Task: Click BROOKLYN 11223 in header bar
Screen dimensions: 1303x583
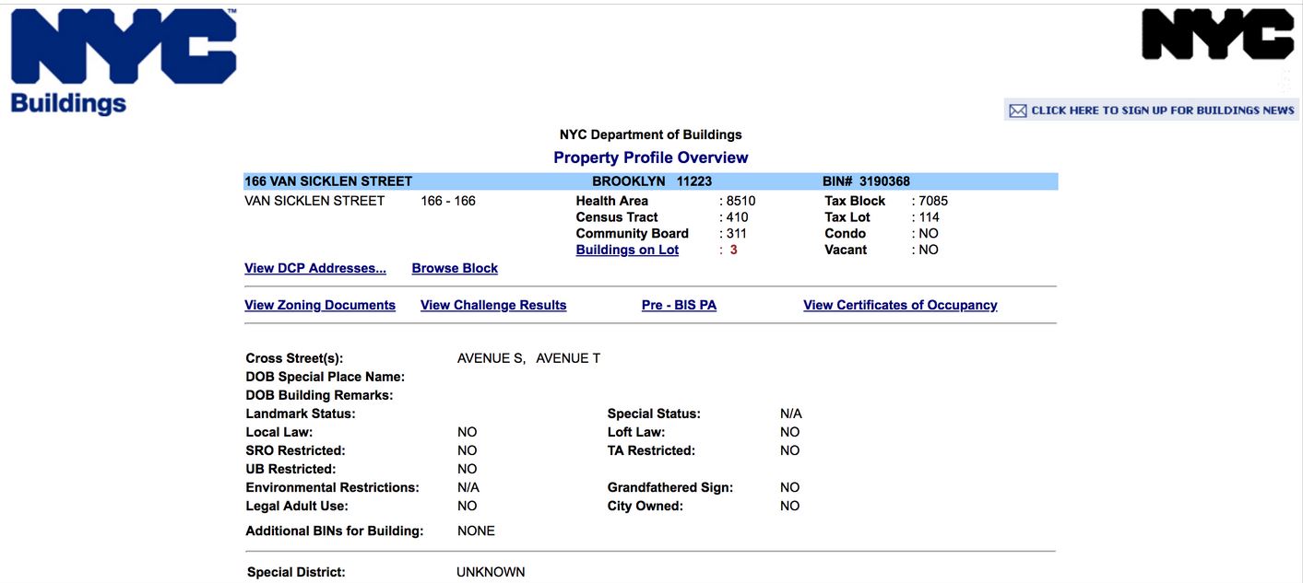Action: [652, 181]
